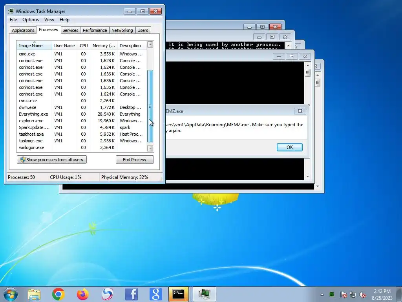Click the front console window scroll down arrow

pos(308,177)
